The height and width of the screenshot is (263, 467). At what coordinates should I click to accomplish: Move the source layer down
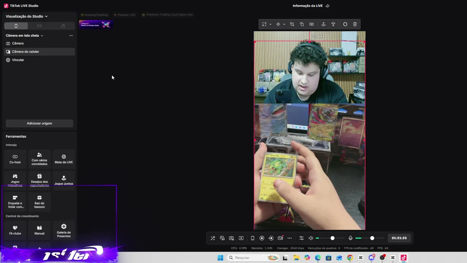[333, 24]
